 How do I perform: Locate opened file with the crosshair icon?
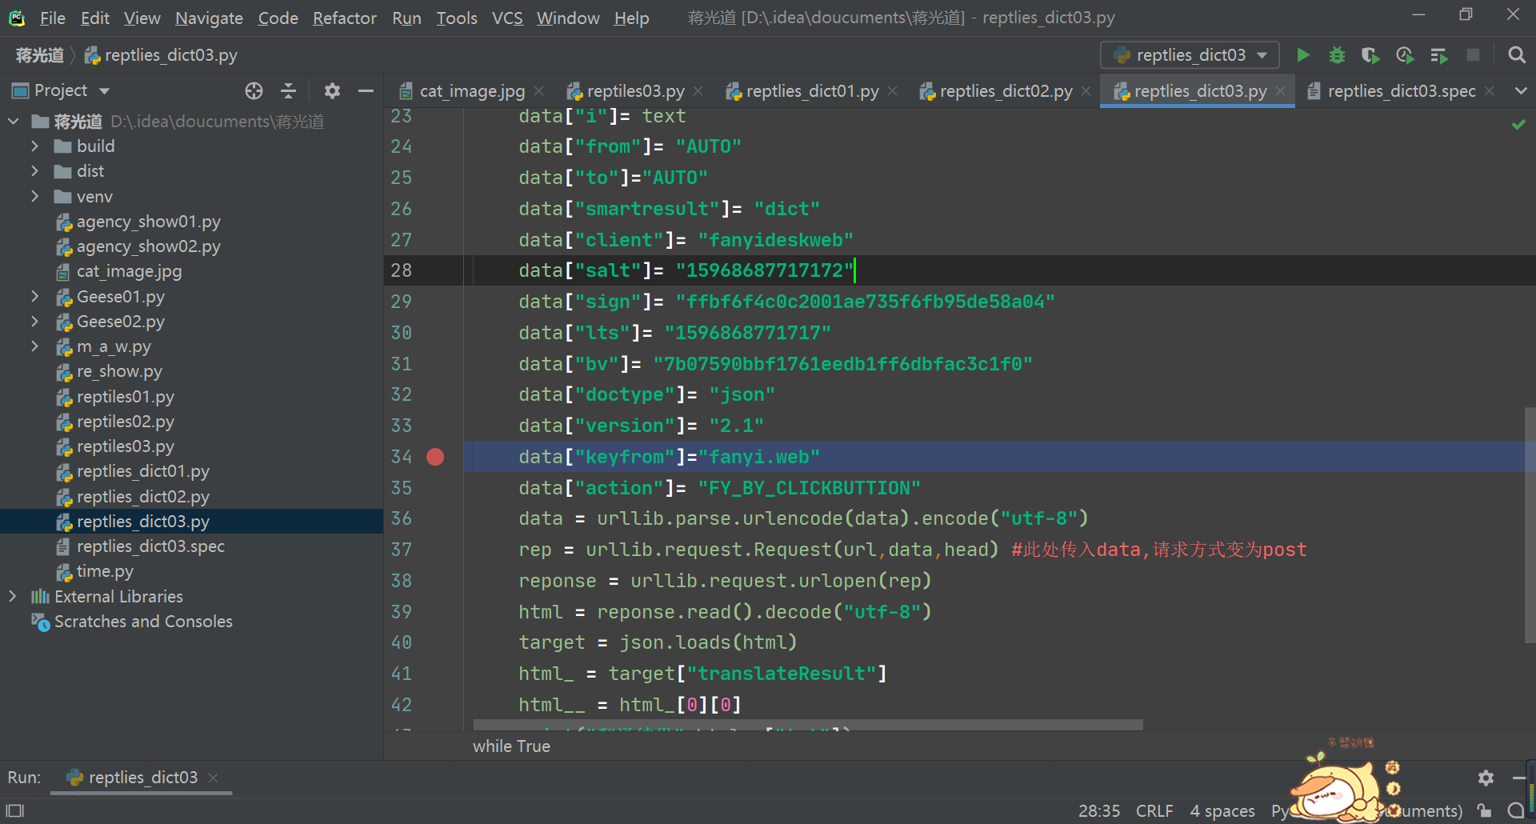pyautogui.click(x=254, y=91)
